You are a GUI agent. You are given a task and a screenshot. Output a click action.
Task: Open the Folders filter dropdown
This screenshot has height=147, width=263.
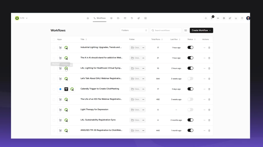134,30
